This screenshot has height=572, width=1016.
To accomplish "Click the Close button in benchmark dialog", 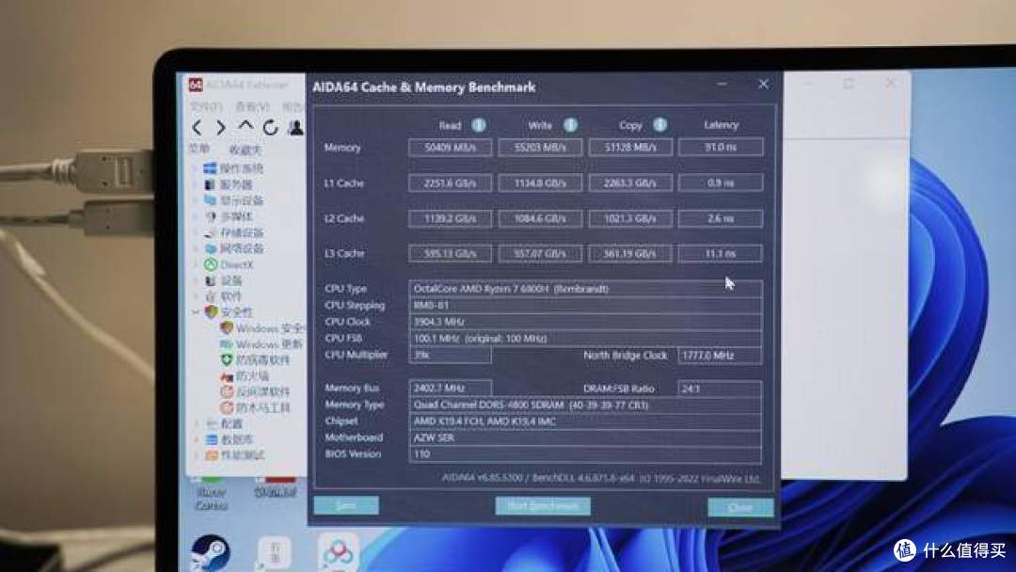I will (x=740, y=507).
